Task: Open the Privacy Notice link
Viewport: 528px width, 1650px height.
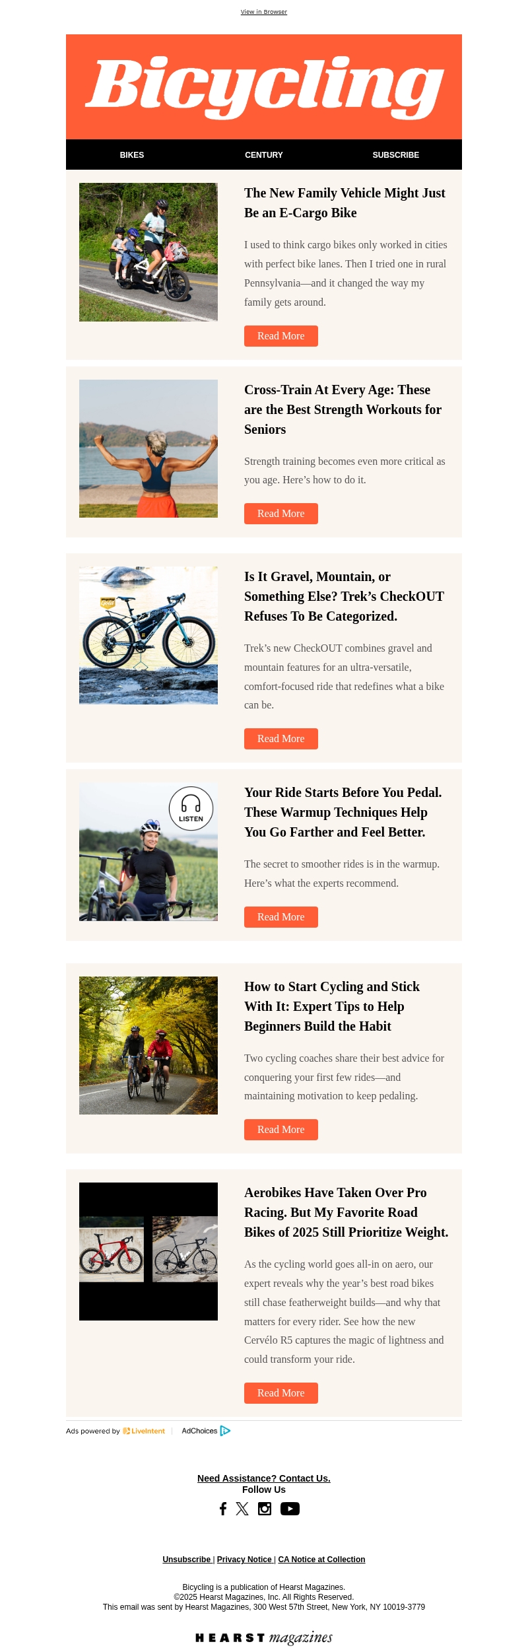Action: point(244,1560)
